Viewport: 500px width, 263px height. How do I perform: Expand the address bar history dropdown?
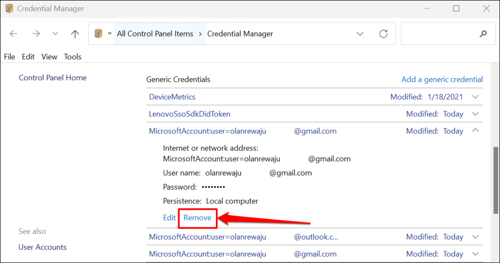(x=360, y=34)
